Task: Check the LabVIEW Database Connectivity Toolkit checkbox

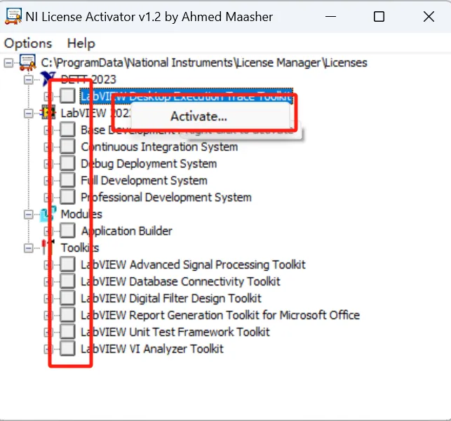Action: [67, 281]
